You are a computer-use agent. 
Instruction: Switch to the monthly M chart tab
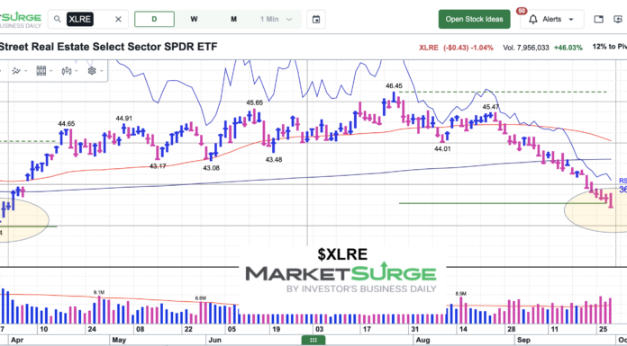point(233,19)
